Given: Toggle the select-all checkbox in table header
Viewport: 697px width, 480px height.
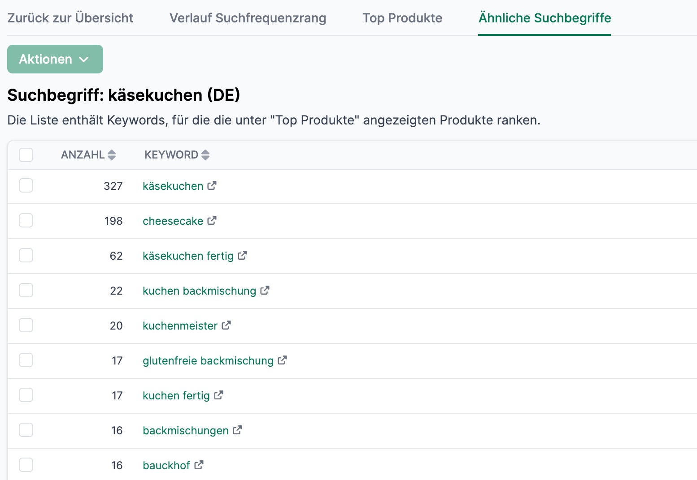Looking at the screenshot, I should click(26, 155).
